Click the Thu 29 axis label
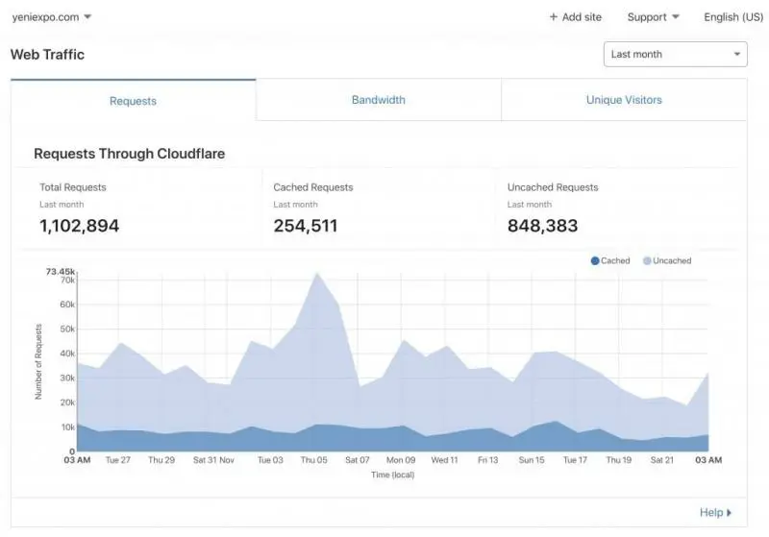This screenshot has height=537, width=769. (161, 460)
